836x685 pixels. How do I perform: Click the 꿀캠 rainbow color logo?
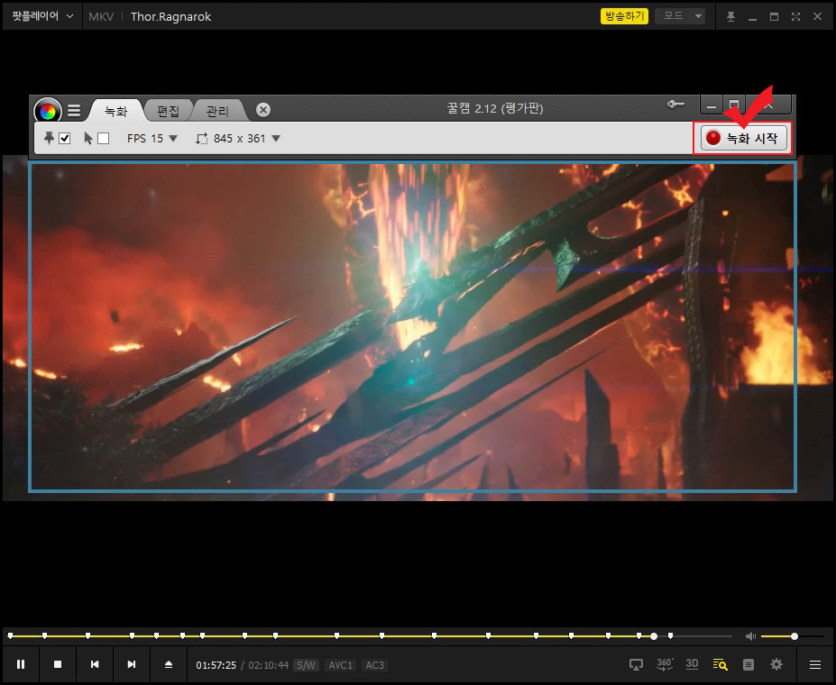tap(48, 112)
